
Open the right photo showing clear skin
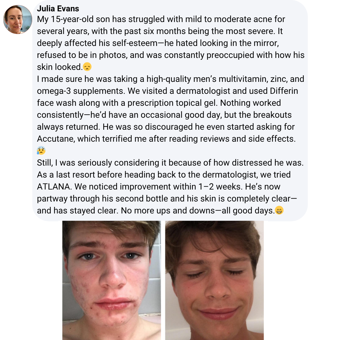[214, 280]
